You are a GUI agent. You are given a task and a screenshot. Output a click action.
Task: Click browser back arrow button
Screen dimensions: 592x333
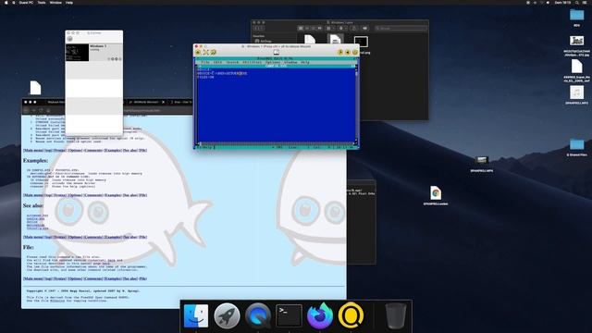tap(27, 110)
